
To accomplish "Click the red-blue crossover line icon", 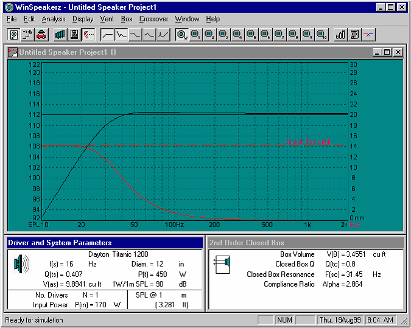I will tap(369, 34).
